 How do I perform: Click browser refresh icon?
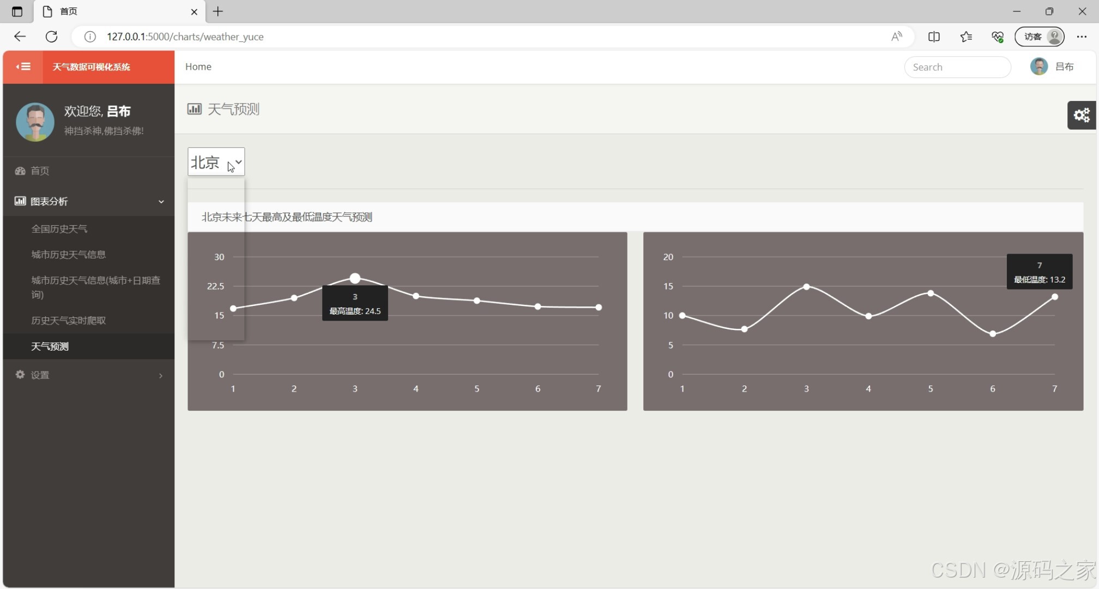coord(52,37)
